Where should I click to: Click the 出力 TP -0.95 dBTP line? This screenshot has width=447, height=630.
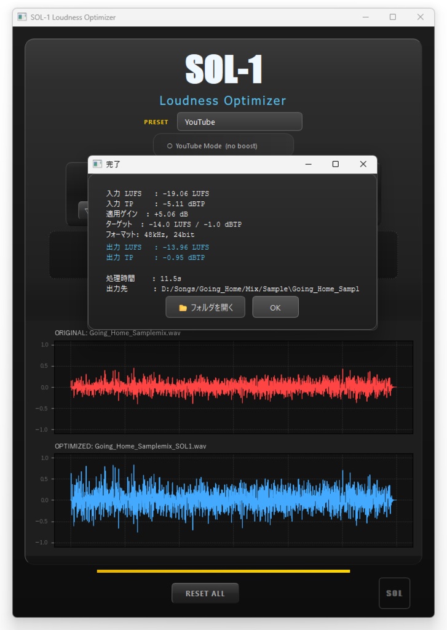pos(156,258)
